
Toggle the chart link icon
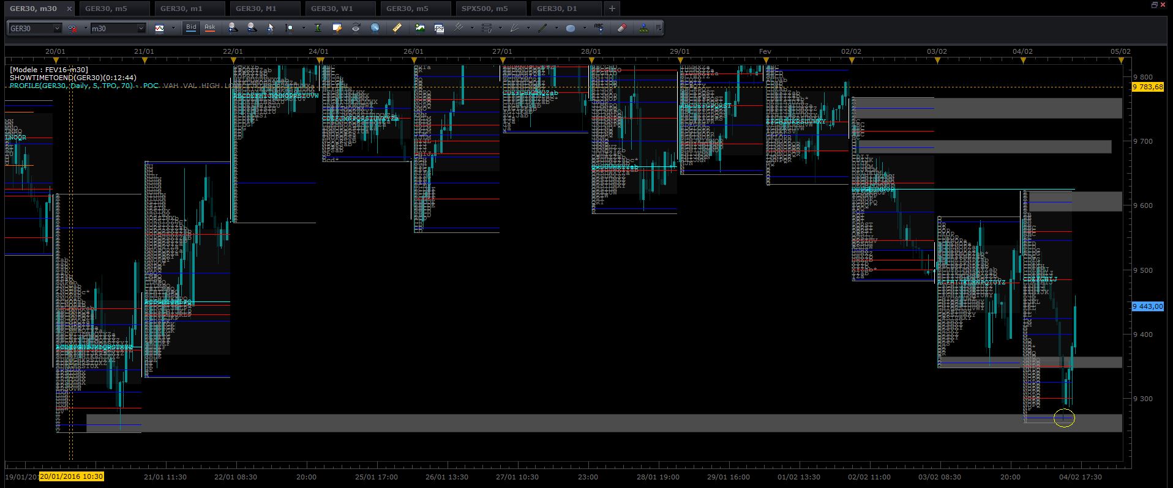tap(73, 28)
